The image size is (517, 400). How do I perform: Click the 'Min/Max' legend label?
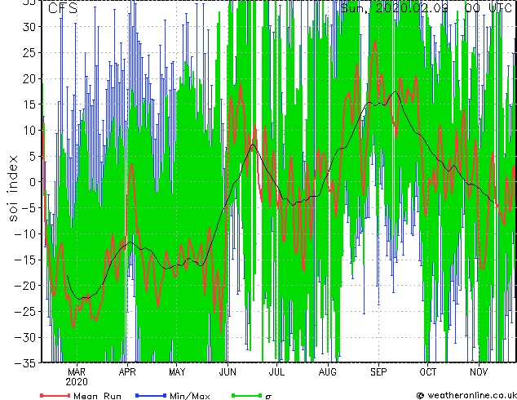[189, 396]
